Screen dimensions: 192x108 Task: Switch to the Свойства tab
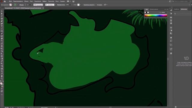[176, 9]
